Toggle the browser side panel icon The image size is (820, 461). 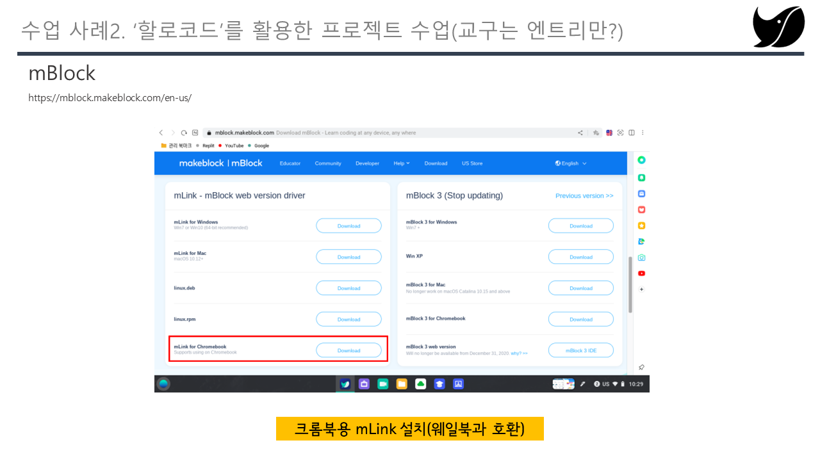632,133
